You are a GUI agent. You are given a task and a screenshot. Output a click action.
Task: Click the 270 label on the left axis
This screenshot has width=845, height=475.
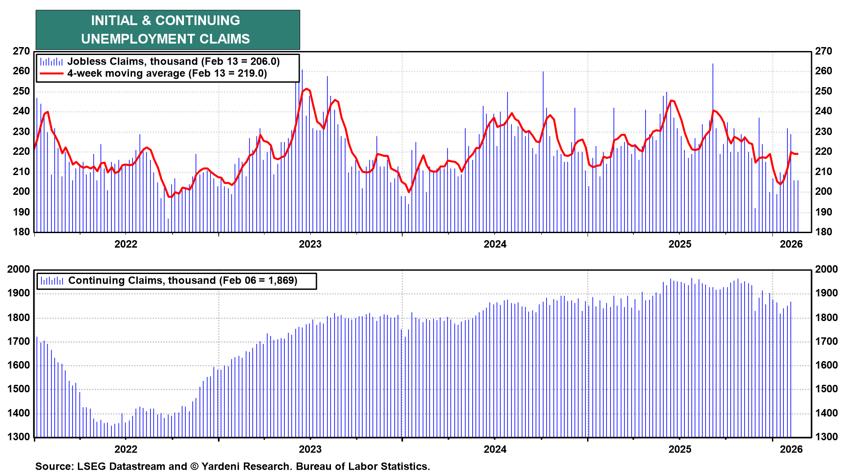click(x=21, y=51)
